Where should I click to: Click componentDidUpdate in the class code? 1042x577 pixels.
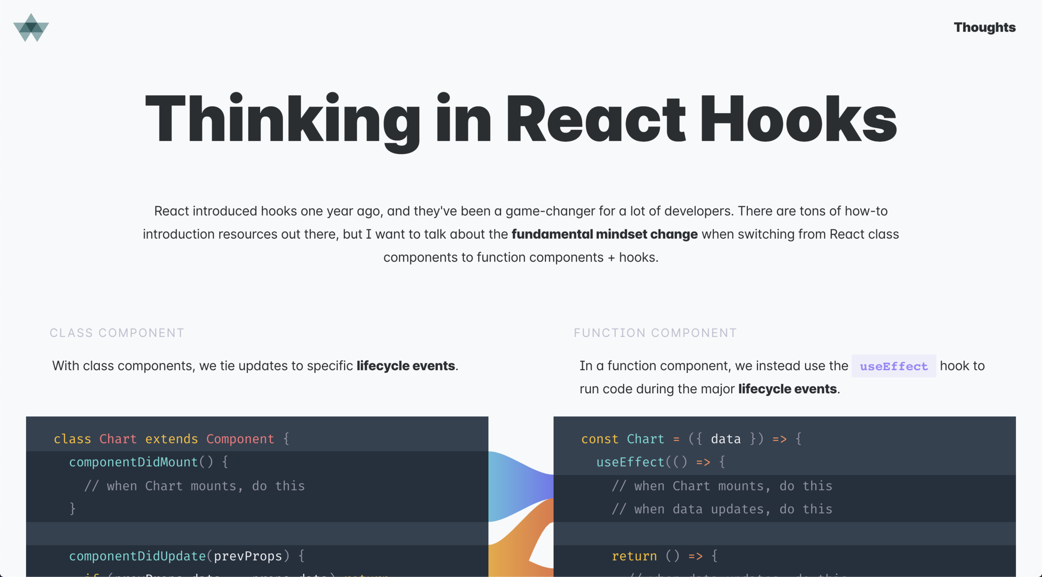point(137,556)
